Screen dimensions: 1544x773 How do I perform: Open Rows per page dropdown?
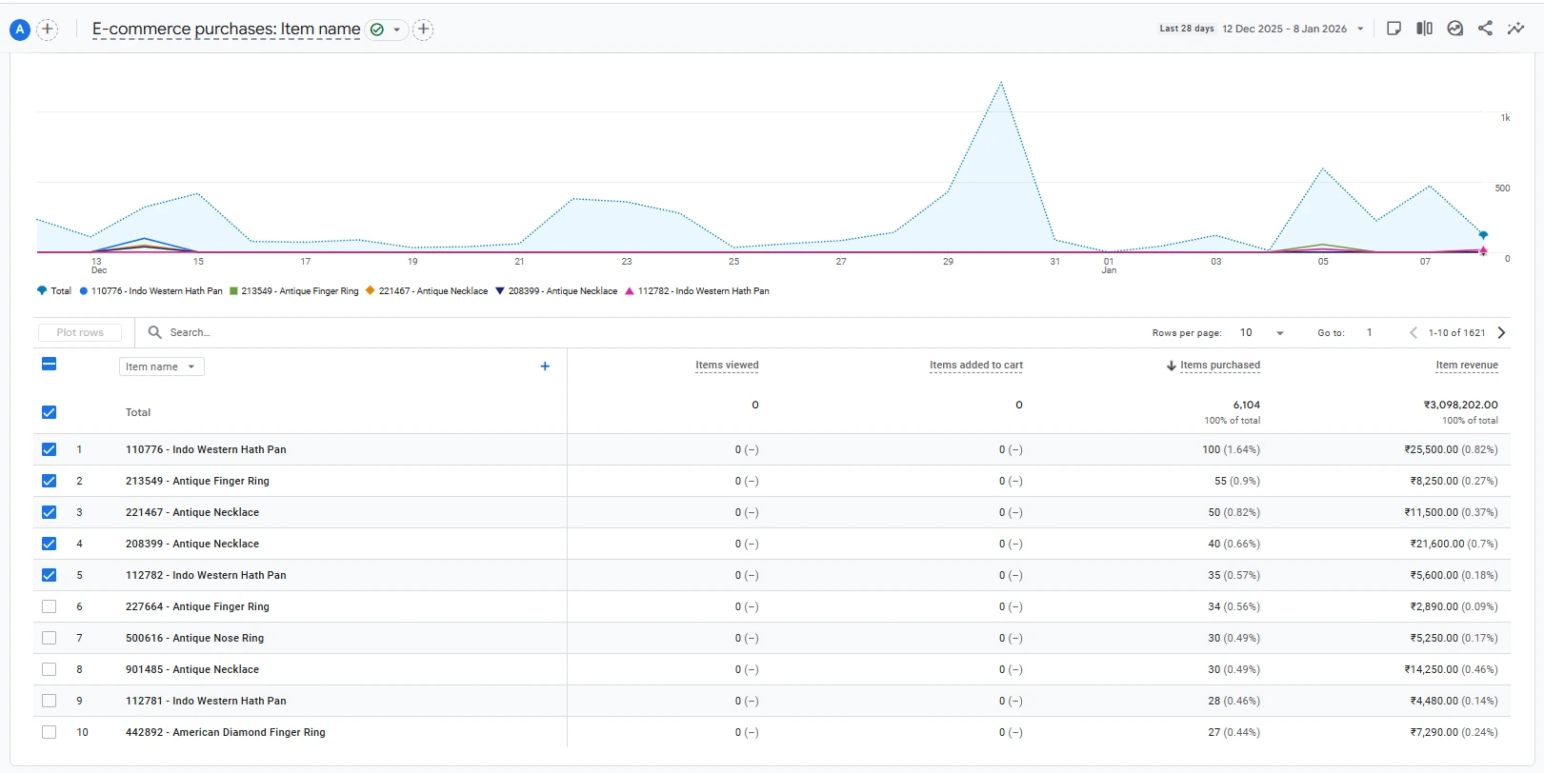[1262, 332]
